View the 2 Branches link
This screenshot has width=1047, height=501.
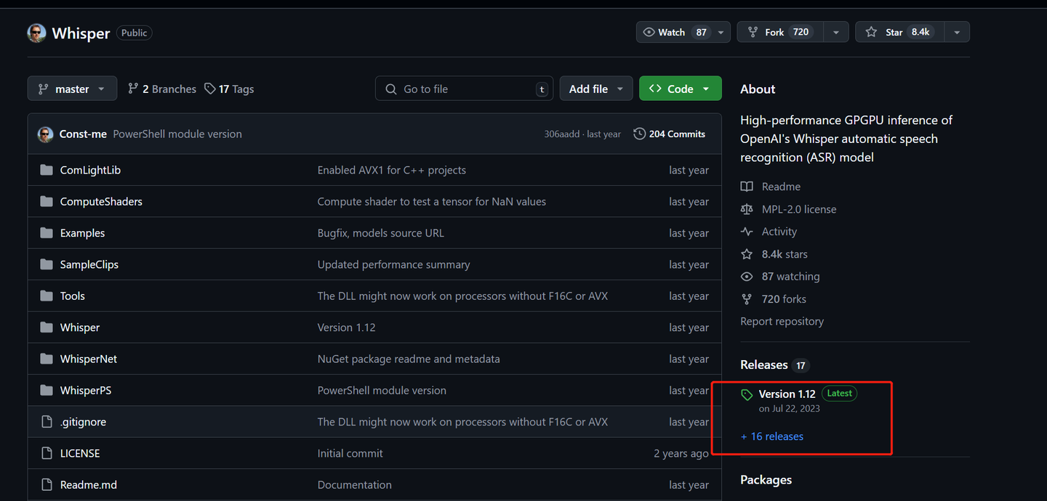(162, 89)
